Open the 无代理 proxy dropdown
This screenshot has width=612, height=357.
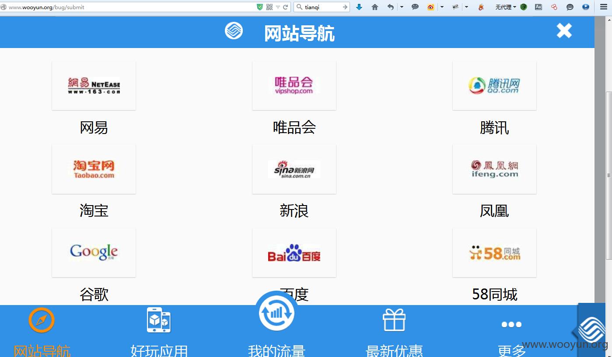point(506,7)
